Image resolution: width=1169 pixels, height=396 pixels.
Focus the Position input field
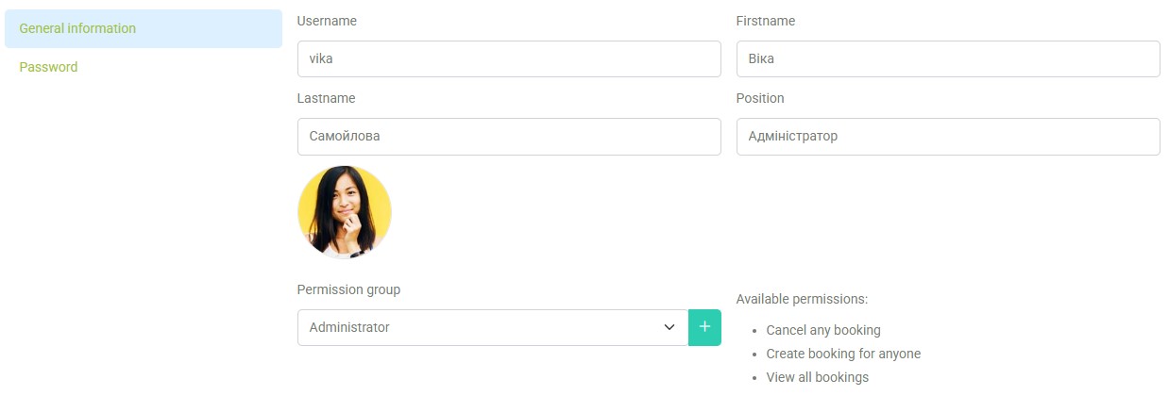point(947,136)
